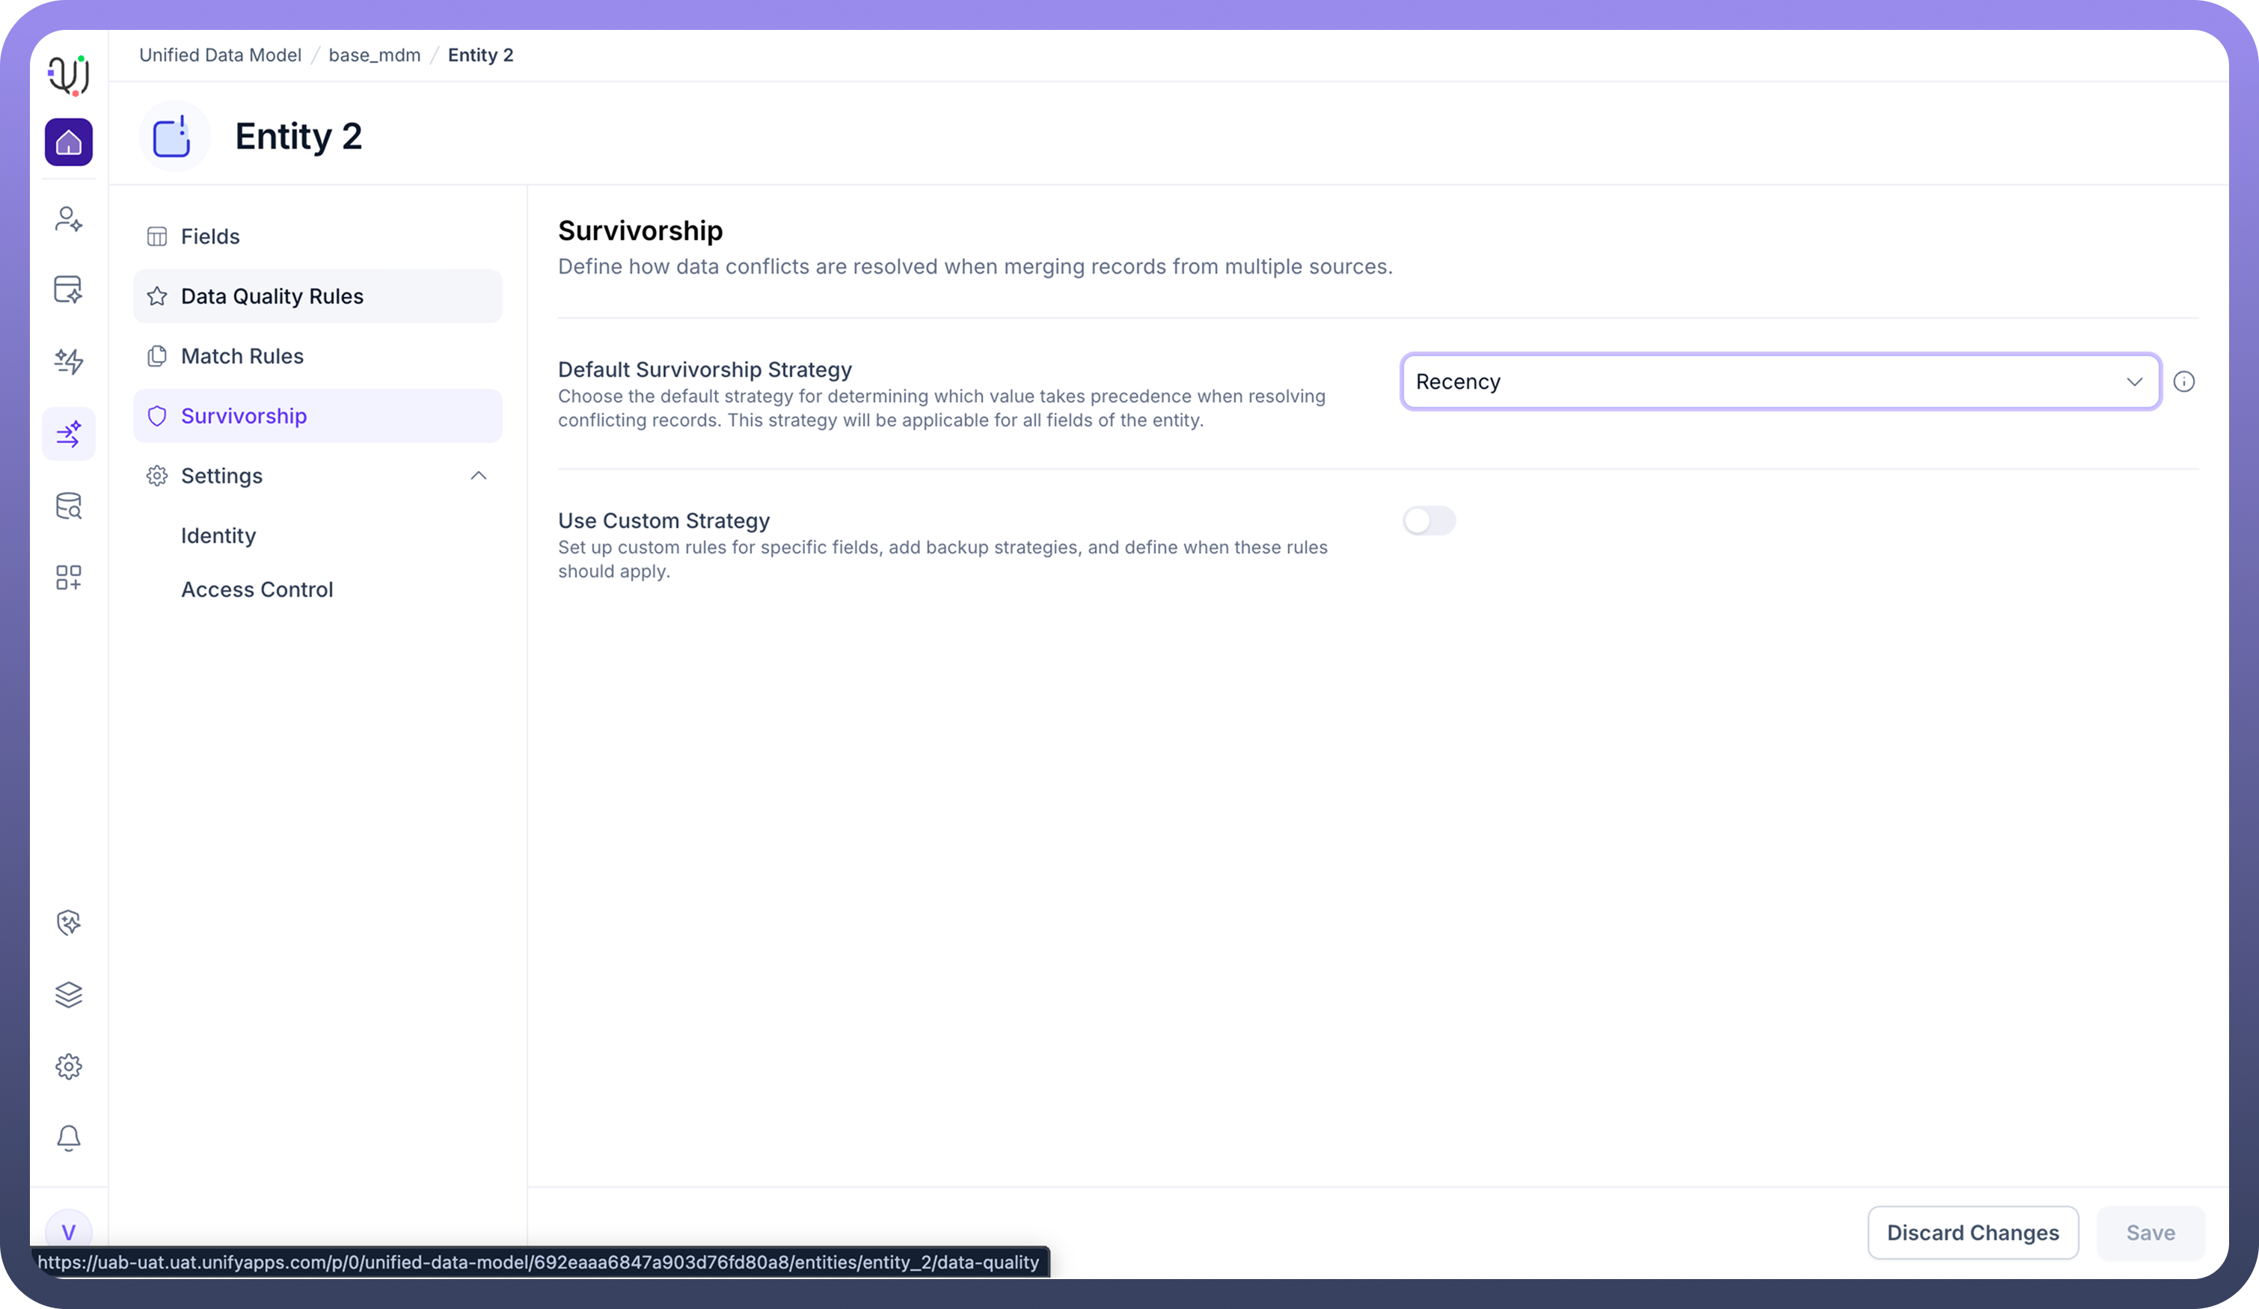Image resolution: width=2259 pixels, height=1309 pixels.
Task: Open the Access Control settings item
Action: [x=257, y=589]
